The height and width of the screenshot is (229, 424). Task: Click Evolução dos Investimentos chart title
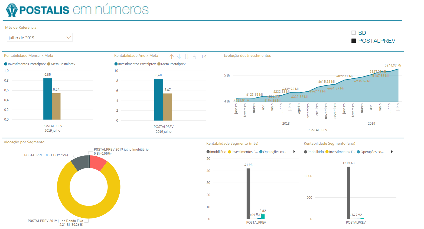tap(247, 55)
